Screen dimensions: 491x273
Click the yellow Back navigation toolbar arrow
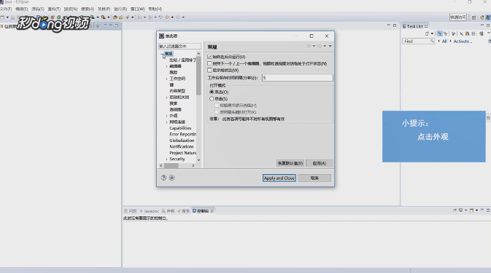167,17
